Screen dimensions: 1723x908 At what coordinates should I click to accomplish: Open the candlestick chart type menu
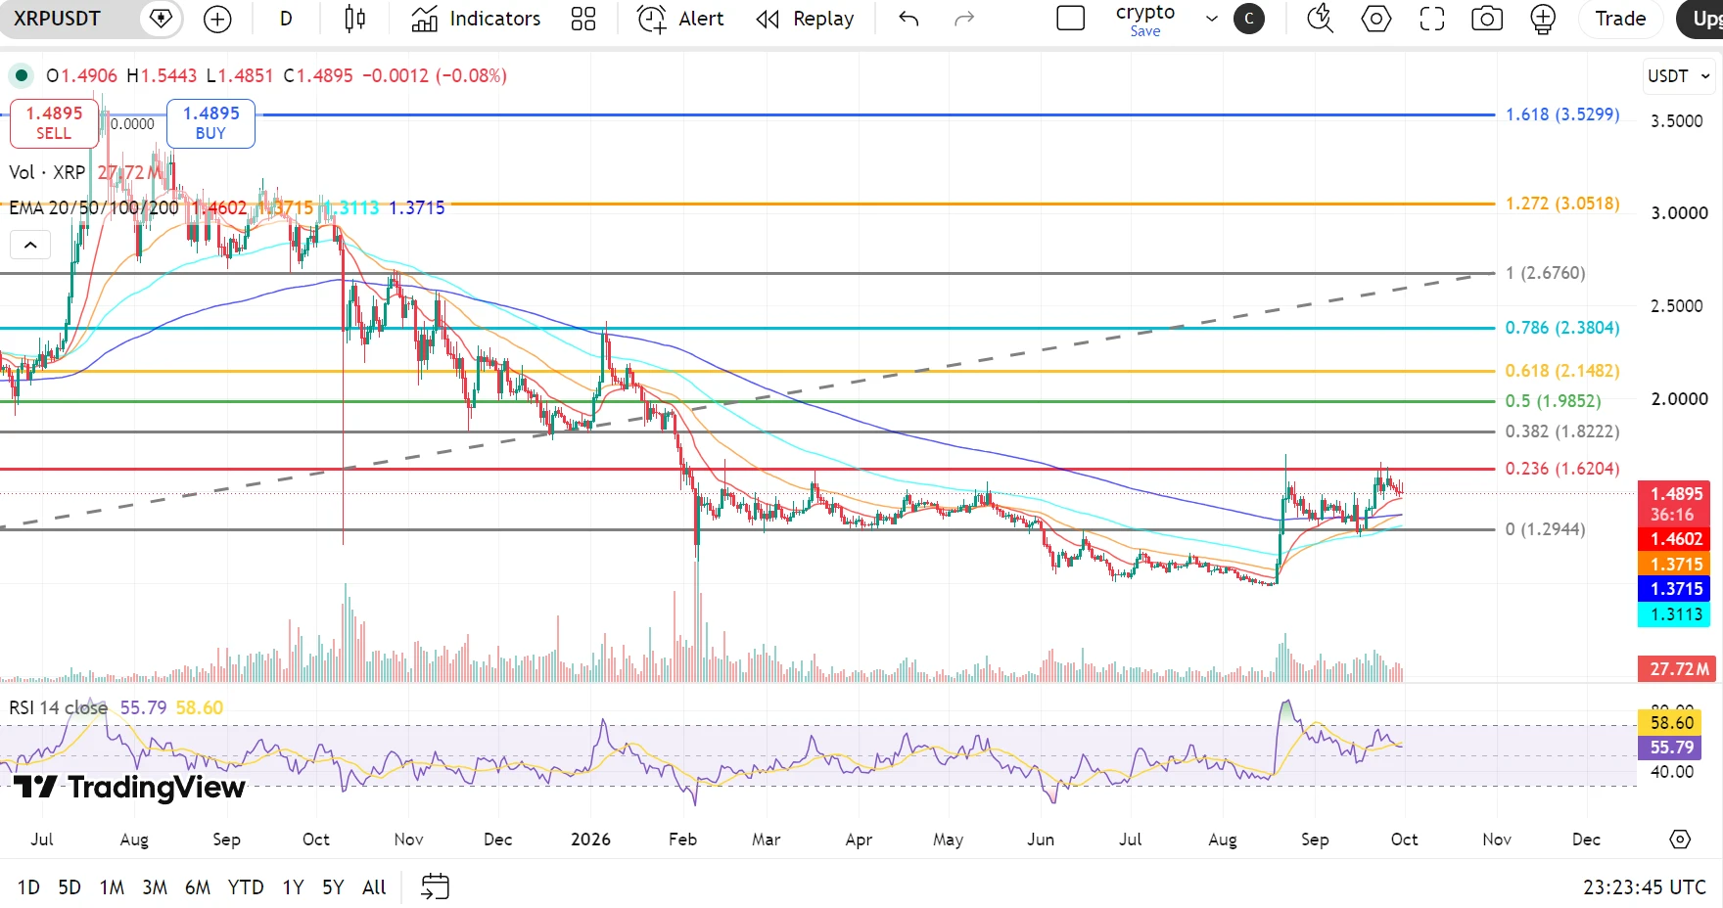point(355,19)
